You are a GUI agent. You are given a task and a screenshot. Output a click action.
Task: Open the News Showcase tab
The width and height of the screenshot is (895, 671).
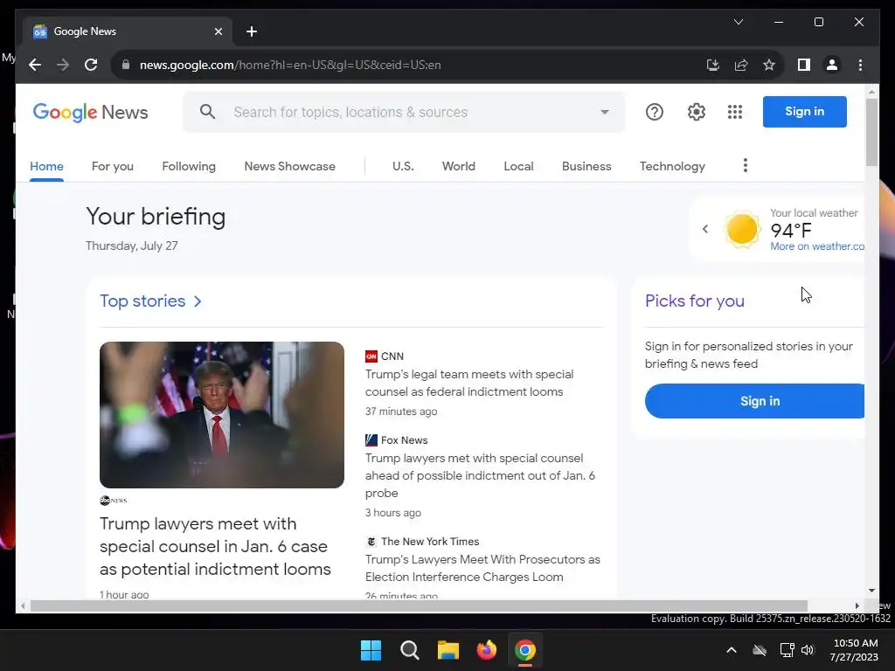tap(290, 166)
